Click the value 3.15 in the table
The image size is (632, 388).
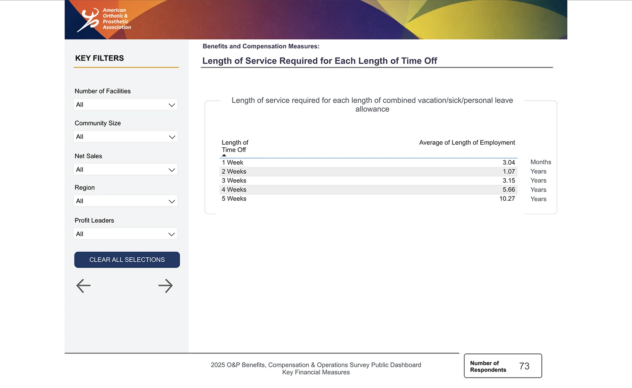pyautogui.click(x=509, y=181)
